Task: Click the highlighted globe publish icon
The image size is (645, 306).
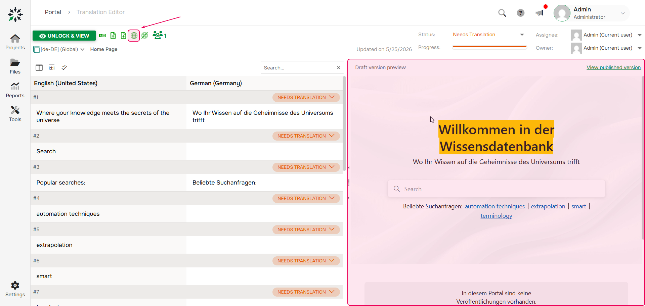Action: [134, 36]
